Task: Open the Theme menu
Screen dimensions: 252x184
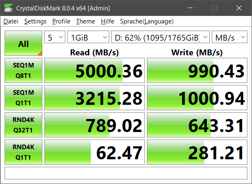Action: click(x=85, y=21)
